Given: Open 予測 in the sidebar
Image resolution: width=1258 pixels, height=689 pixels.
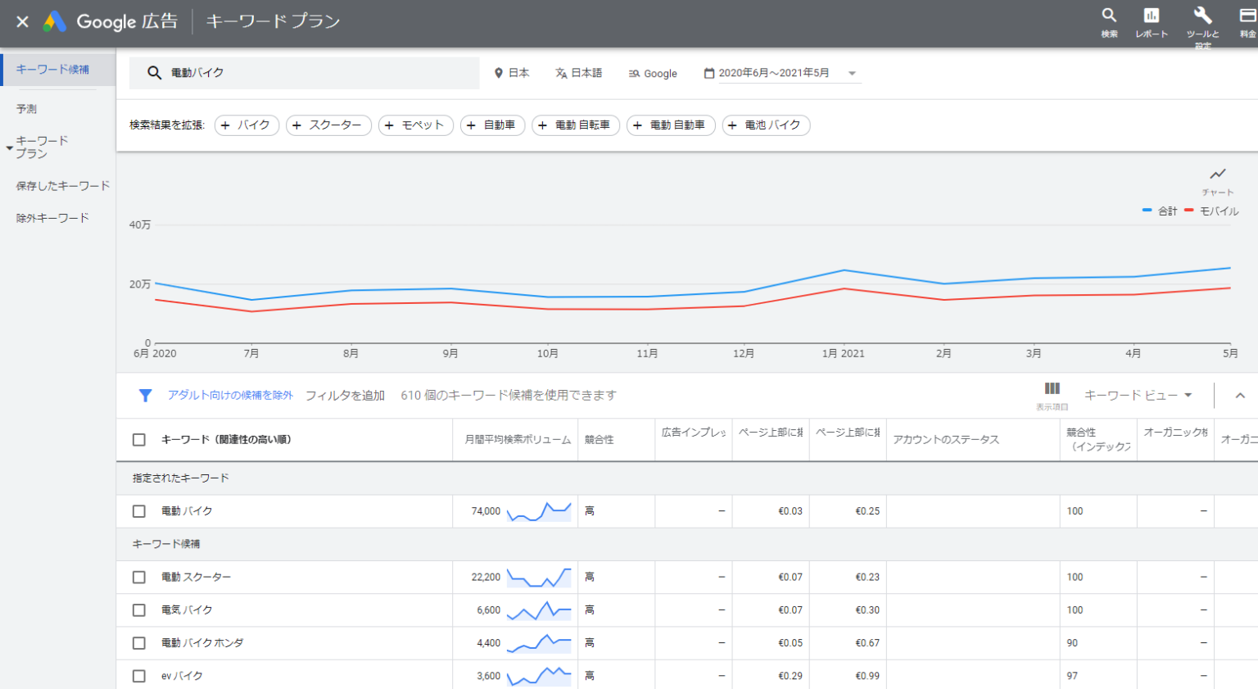Looking at the screenshot, I should coord(27,109).
